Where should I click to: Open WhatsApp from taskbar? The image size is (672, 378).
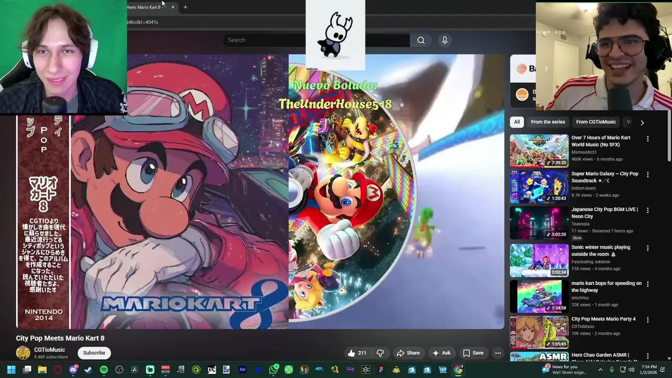pos(274,370)
